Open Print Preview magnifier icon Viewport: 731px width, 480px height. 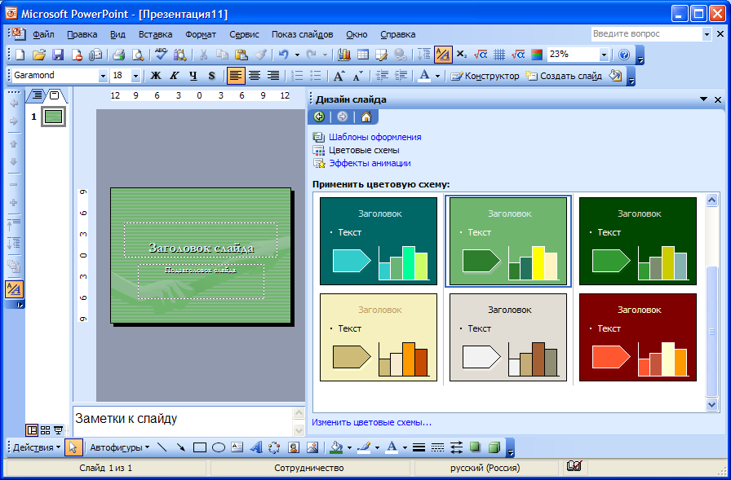pyautogui.click(x=138, y=55)
